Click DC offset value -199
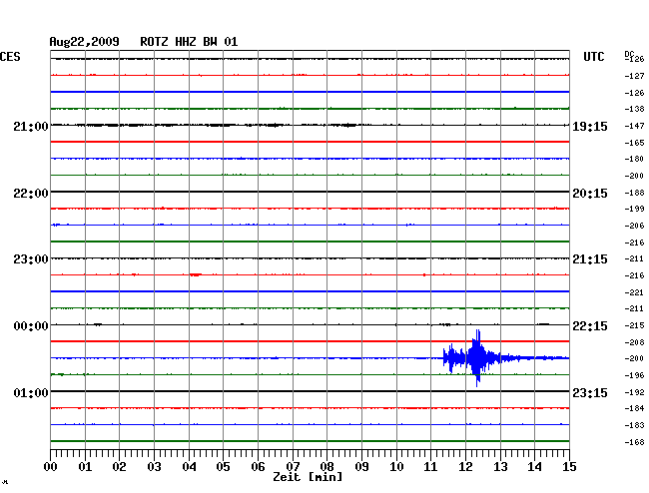The width and height of the screenshot is (649, 493). (x=634, y=210)
